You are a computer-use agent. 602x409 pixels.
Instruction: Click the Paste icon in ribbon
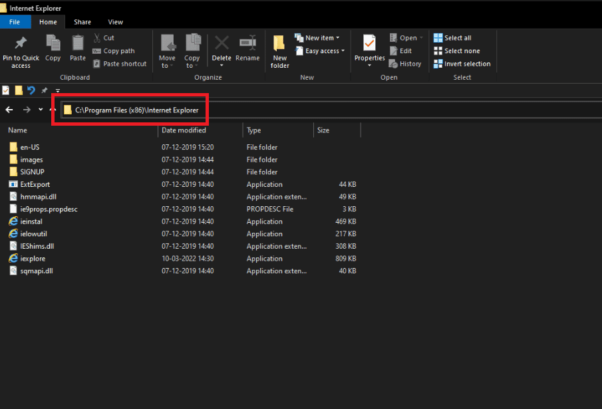pyautogui.click(x=78, y=44)
